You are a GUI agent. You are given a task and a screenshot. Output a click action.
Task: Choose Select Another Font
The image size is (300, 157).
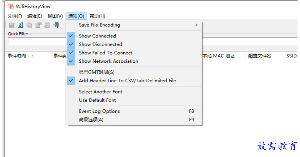point(101,91)
